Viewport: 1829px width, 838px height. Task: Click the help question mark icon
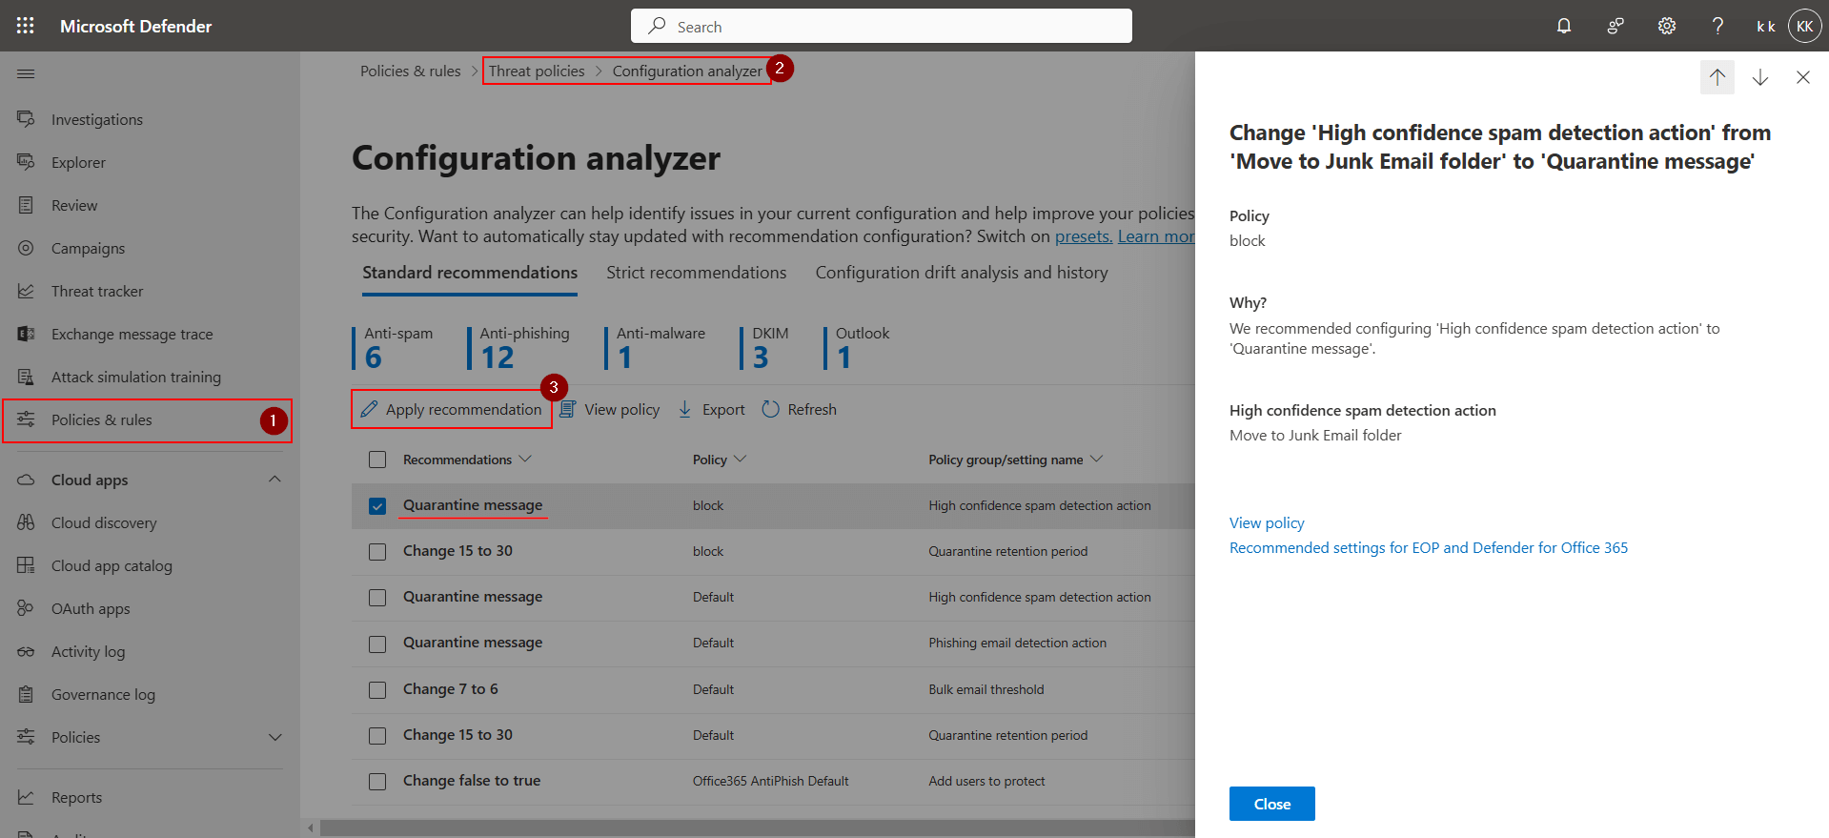pyautogui.click(x=1717, y=26)
